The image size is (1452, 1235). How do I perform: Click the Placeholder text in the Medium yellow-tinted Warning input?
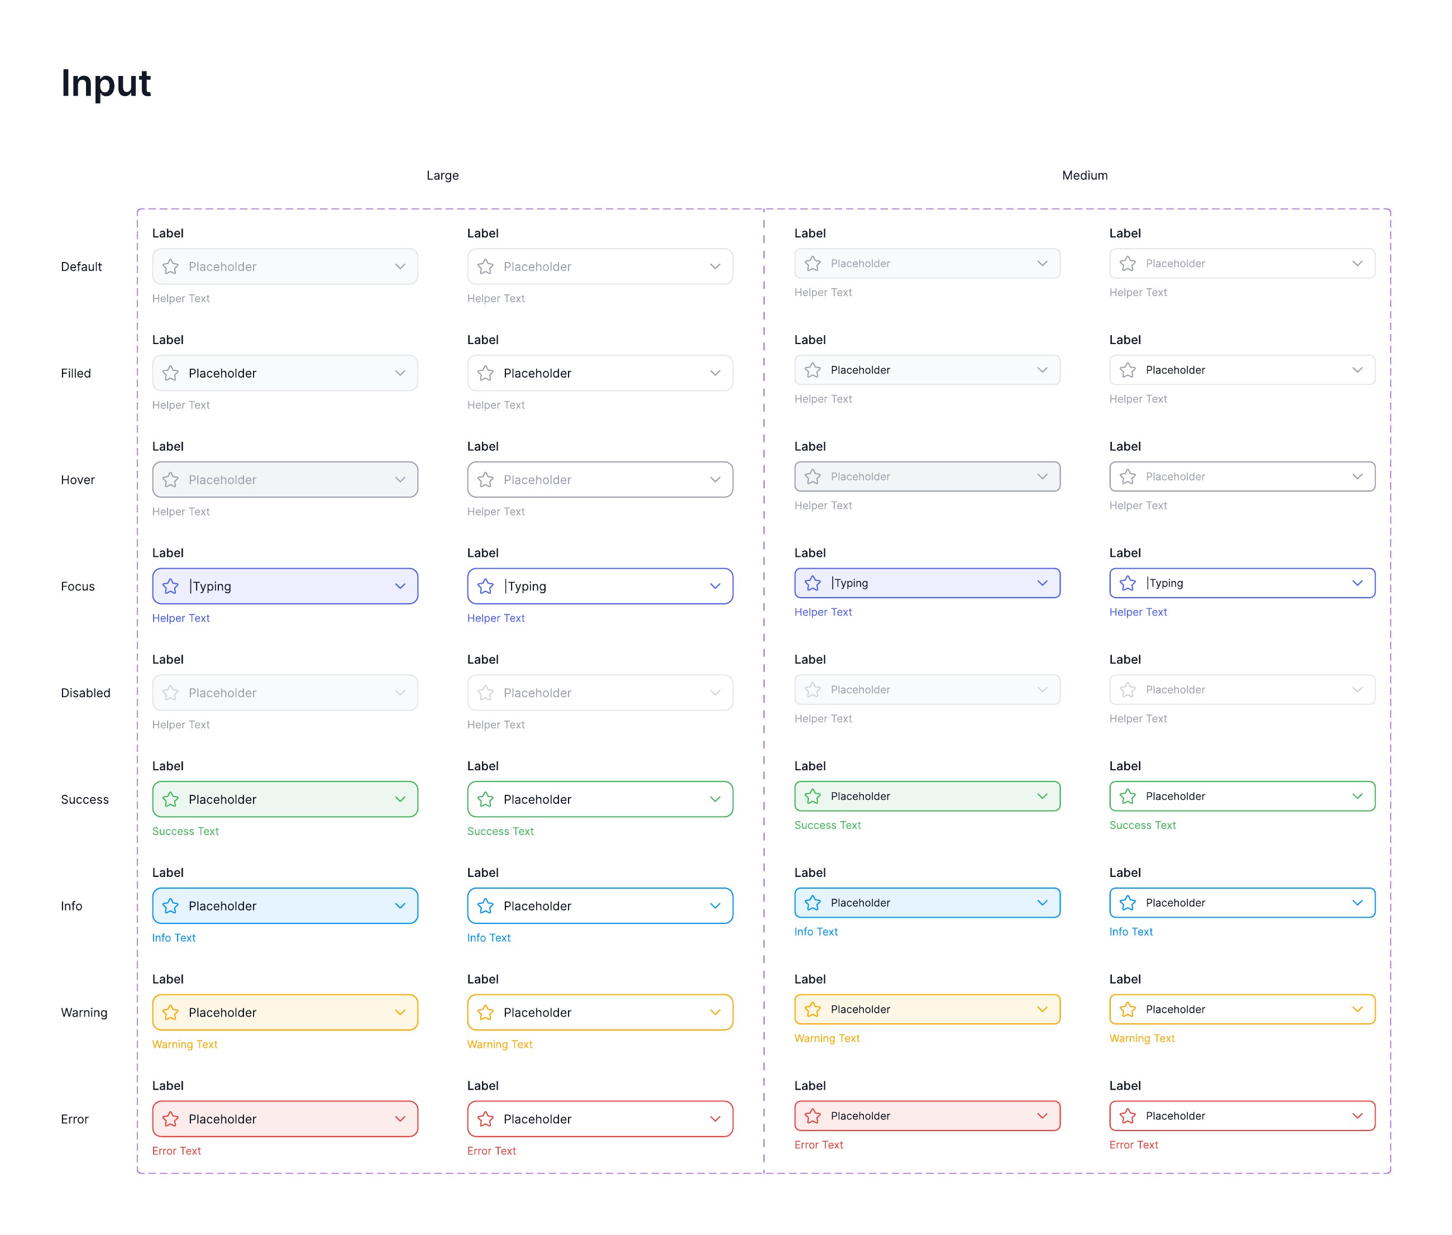(859, 1009)
